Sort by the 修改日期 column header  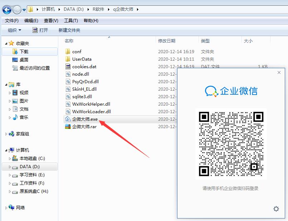167,41
